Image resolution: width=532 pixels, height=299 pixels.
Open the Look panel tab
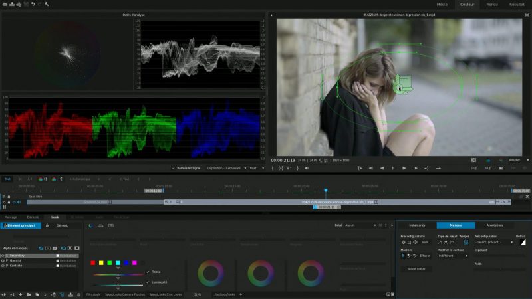pos(55,217)
